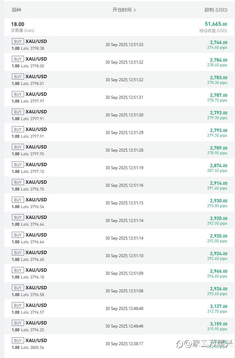Sort by the 品种 column header
The height and width of the screenshot is (358, 235).
16,10
